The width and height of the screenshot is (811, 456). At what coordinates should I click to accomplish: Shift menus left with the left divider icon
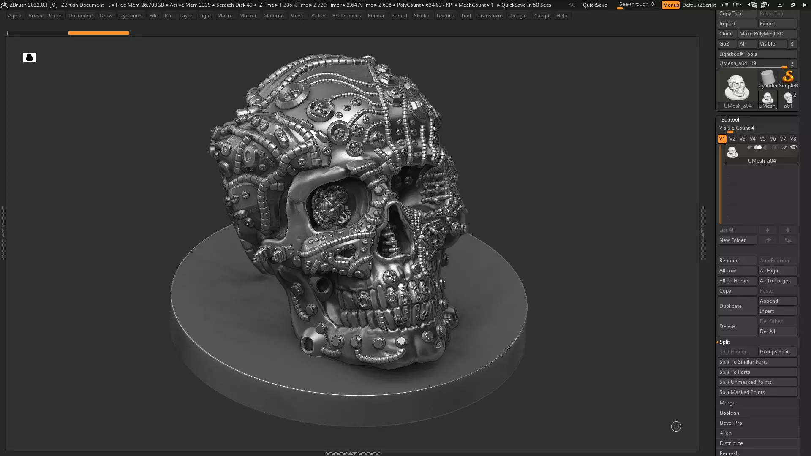pyautogui.click(x=726, y=5)
